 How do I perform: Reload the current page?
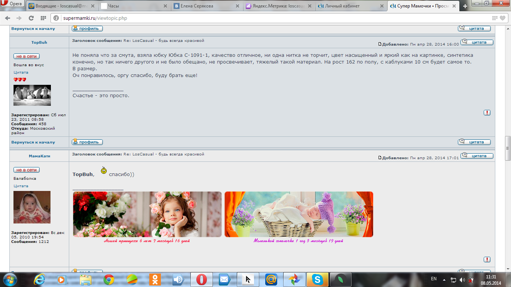(x=31, y=18)
